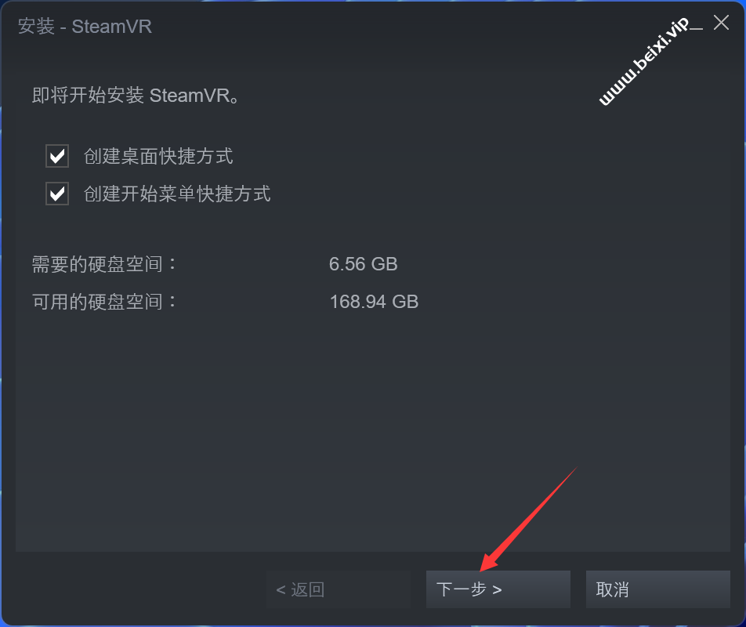This screenshot has height=627, width=746.
Task: Click the right chevron on 下一步
Action: (497, 590)
